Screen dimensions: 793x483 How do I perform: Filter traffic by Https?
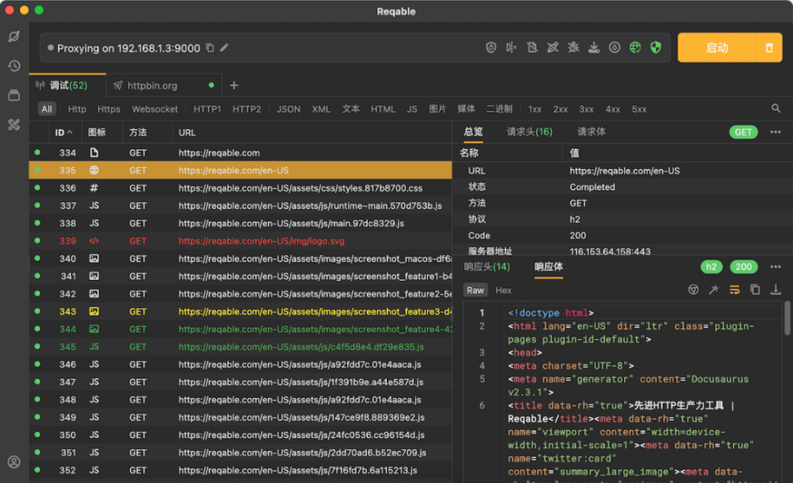pyautogui.click(x=109, y=109)
